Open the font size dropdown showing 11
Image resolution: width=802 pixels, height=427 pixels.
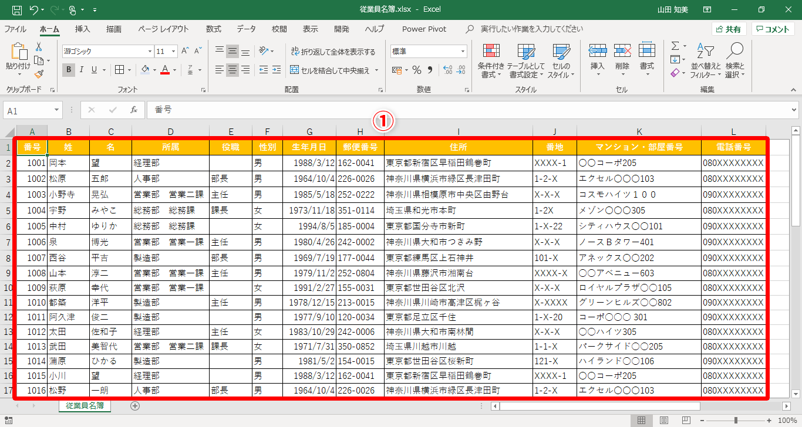coord(173,51)
